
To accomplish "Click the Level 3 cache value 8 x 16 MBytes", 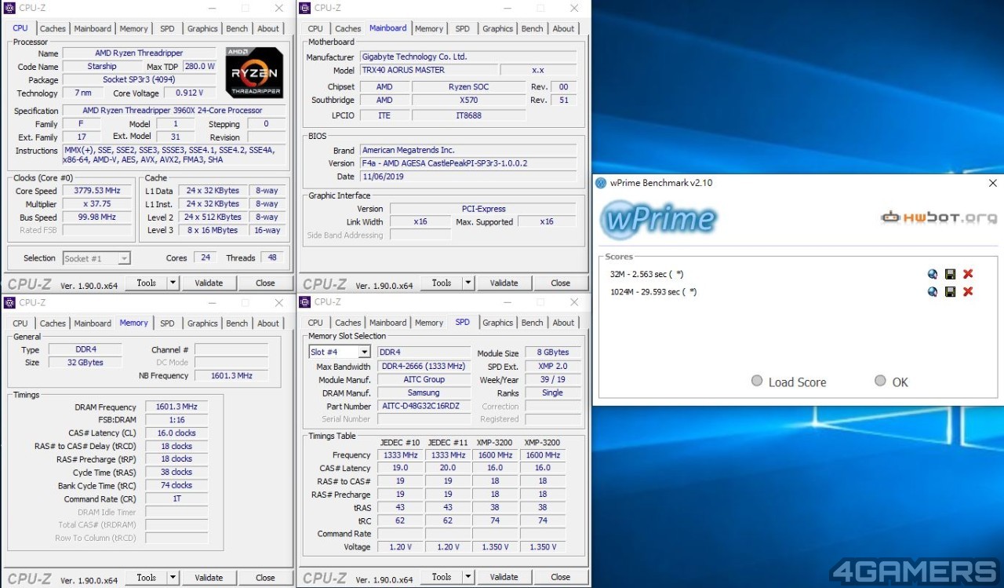I will (x=213, y=230).
